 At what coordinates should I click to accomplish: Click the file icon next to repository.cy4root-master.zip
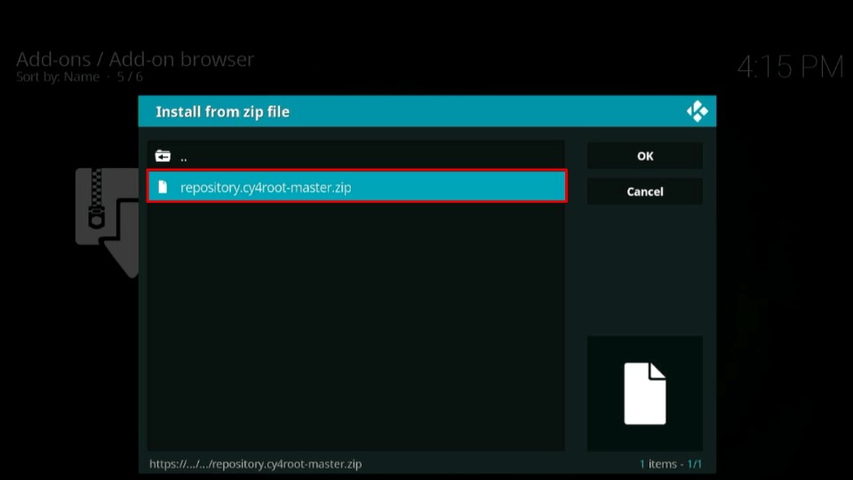coord(163,188)
